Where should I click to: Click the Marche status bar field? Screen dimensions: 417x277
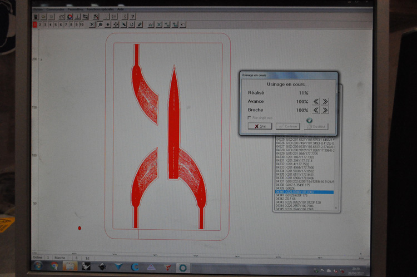60,258
